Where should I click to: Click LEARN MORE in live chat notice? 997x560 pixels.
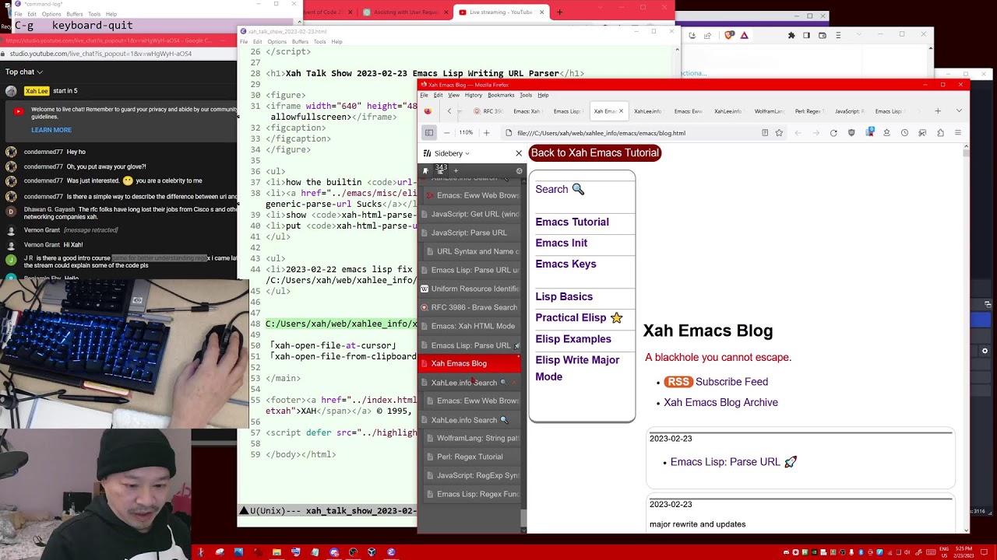[51, 130]
